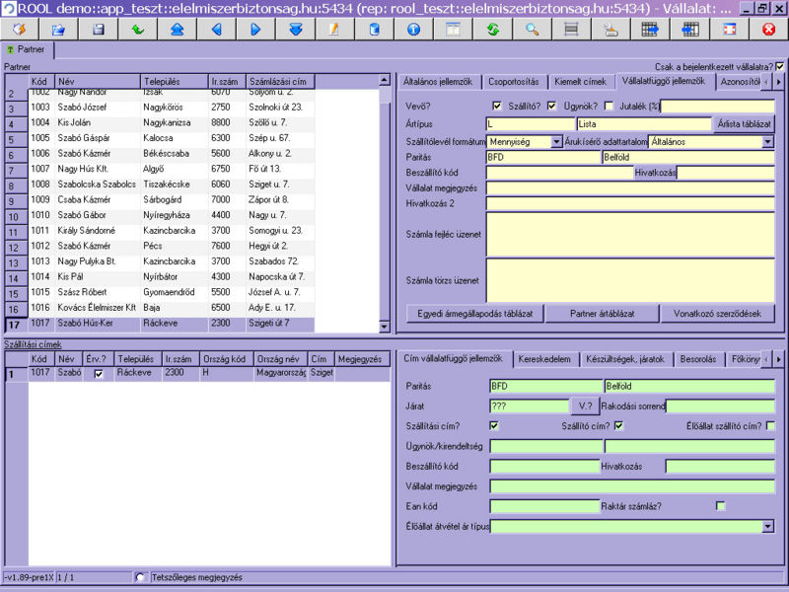The image size is (789, 592).
Task: Click the blue left arrow previous record icon
Action: coord(216,30)
